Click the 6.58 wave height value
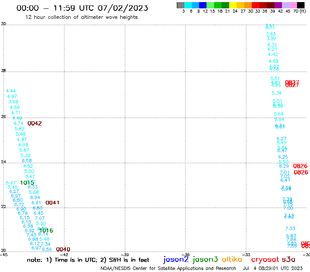Screen dimensions: 310x272 (x=27, y=161)
